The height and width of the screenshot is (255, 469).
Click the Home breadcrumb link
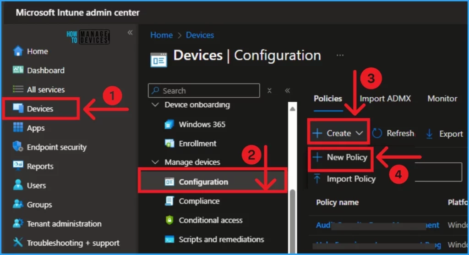tap(162, 35)
